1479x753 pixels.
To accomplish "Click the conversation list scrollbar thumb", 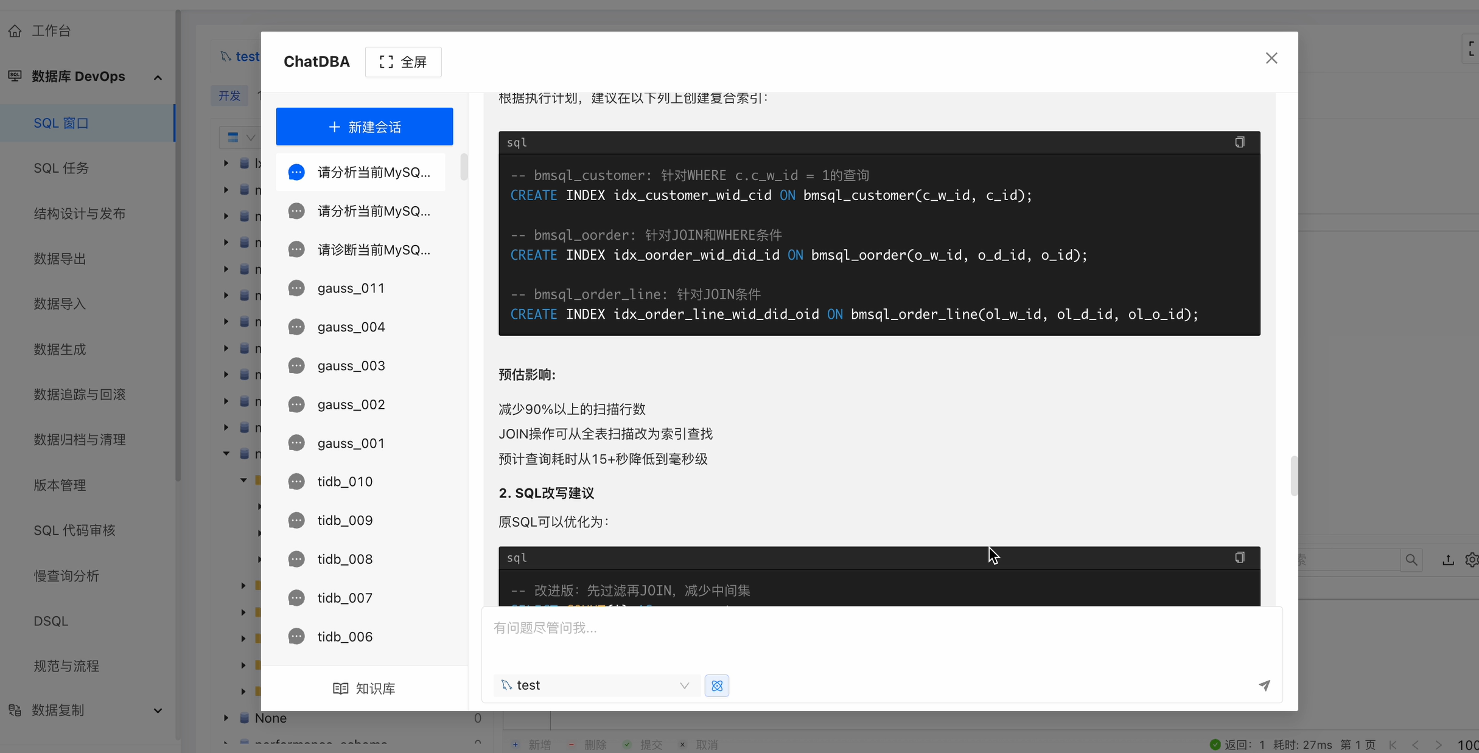I will tap(464, 167).
